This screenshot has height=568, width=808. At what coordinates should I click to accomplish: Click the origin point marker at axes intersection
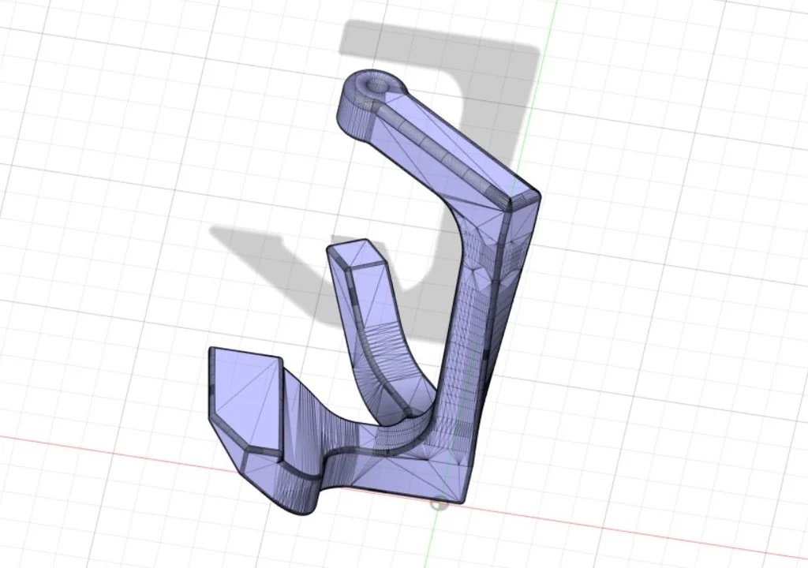[x=439, y=505]
